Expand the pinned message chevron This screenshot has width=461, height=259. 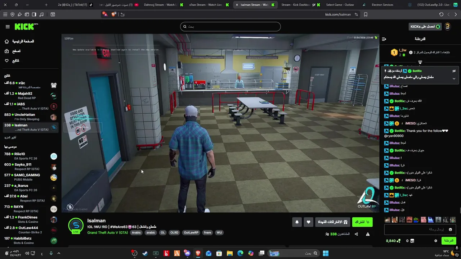point(454,78)
